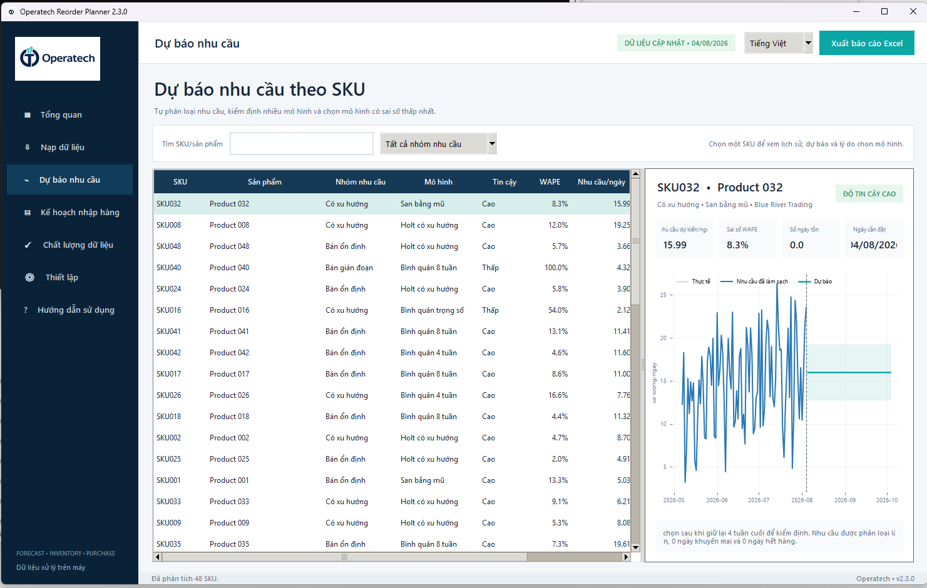Image resolution: width=927 pixels, height=588 pixels.
Task: Select the SKU040 Bán gián đoạn row
Action: point(392,268)
